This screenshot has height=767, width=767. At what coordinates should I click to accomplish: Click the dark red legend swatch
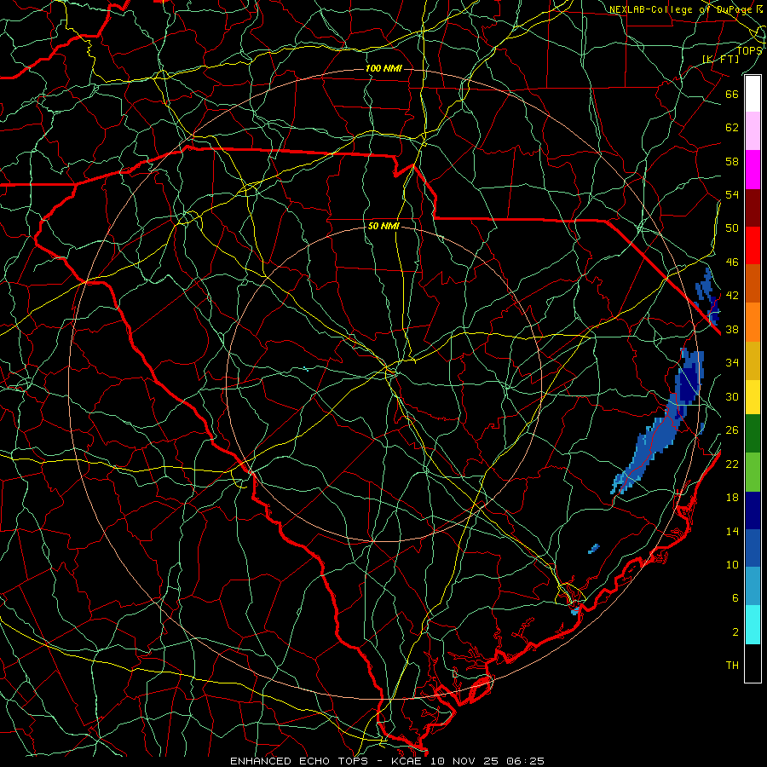coord(753,208)
